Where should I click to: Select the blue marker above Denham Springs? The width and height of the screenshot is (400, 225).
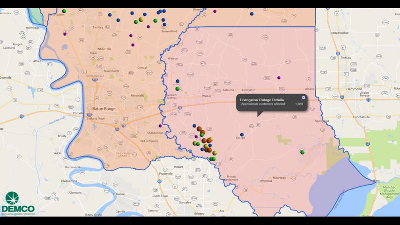coord(178,81)
